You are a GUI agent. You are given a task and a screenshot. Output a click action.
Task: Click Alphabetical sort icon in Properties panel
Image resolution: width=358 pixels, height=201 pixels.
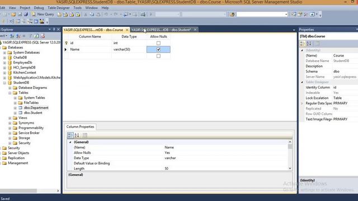tap(309, 44)
